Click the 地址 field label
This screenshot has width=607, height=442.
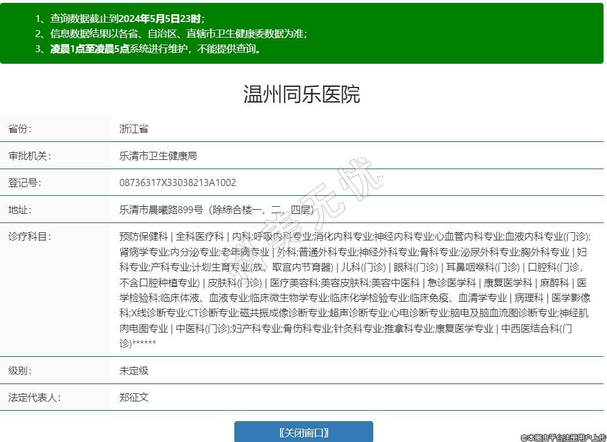(x=20, y=210)
